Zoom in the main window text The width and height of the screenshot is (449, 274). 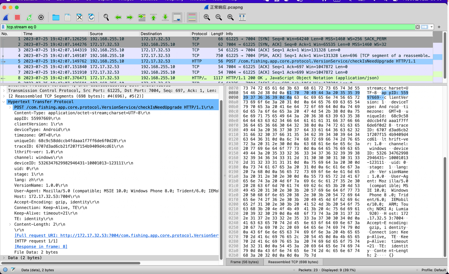207,17
